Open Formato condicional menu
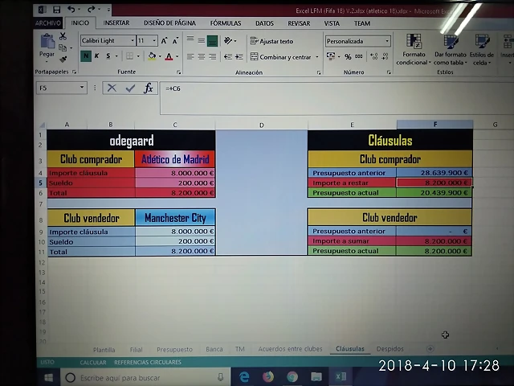Screen dimensions: 514x386 414,49
